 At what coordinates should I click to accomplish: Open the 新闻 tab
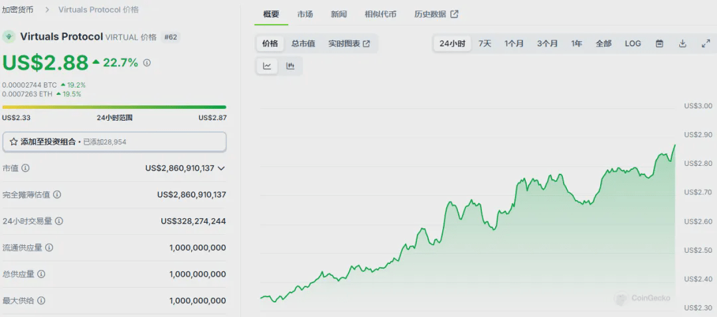(339, 14)
